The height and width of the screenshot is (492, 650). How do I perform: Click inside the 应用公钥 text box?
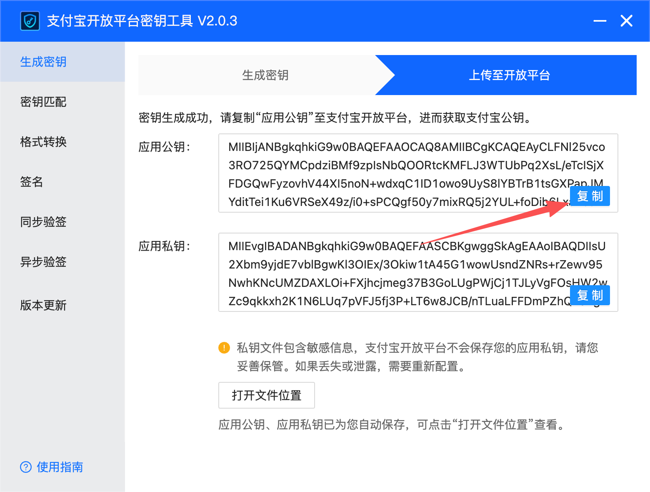tap(418, 173)
